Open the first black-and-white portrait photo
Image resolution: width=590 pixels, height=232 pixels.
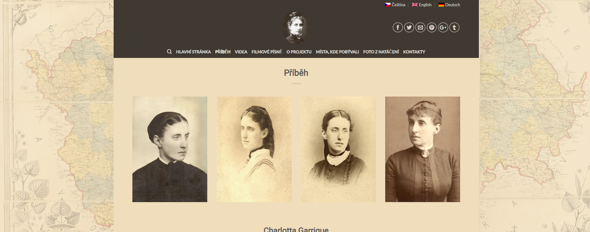170,149
